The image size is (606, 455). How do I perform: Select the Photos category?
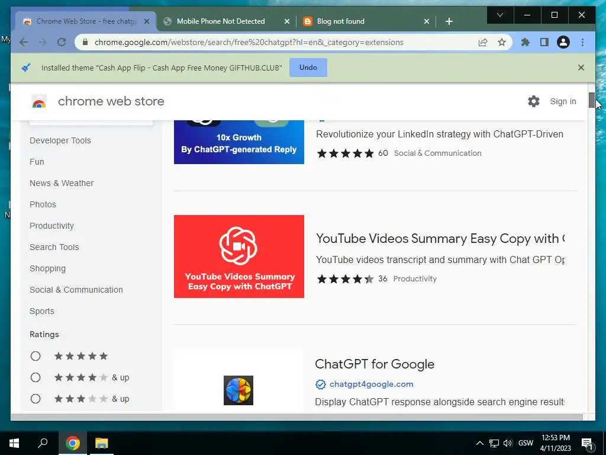pyautogui.click(x=43, y=204)
